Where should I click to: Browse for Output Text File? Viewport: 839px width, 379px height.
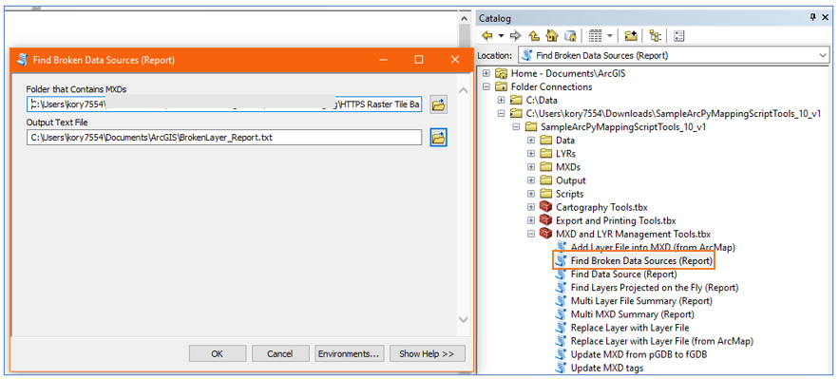click(x=439, y=138)
